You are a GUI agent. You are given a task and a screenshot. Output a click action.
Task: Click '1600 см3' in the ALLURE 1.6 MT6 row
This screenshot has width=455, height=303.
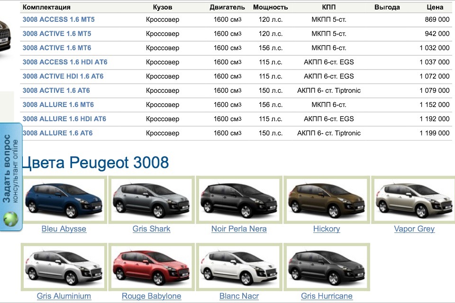227,105
